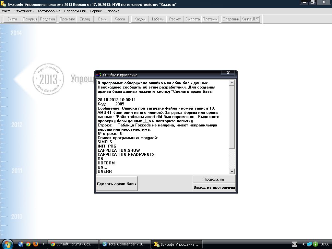Open the Учет menu
The width and height of the screenshot is (332, 249).
(x=6, y=11)
